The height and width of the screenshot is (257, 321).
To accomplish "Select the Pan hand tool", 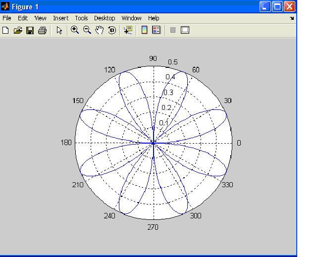I will click(100, 30).
